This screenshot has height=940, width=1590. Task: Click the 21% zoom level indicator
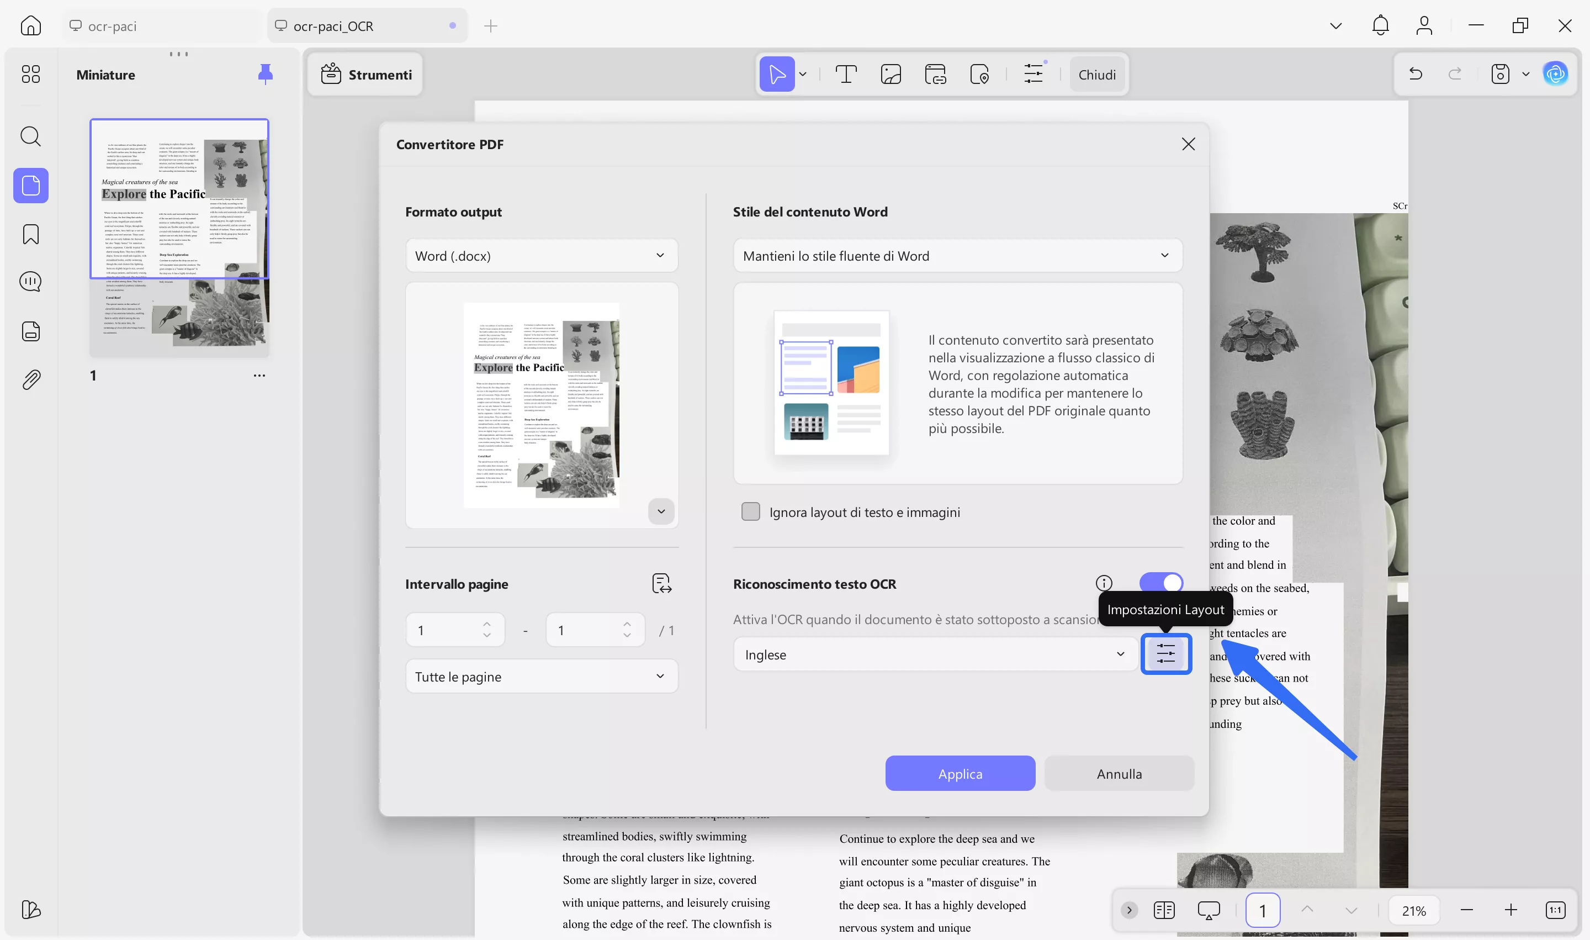(1414, 910)
